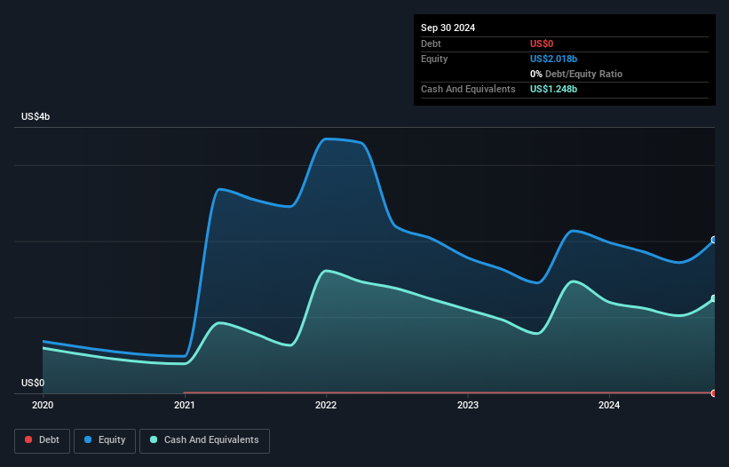The width and height of the screenshot is (729, 467).
Task: Click the Equity row label in tooltip
Action: tap(434, 59)
